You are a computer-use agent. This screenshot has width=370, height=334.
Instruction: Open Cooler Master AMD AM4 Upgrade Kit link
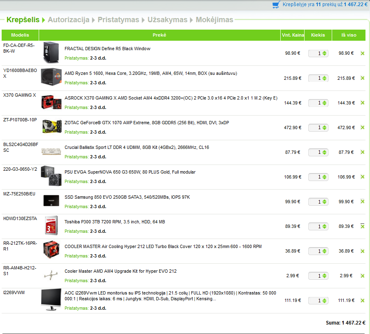(x=120, y=271)
